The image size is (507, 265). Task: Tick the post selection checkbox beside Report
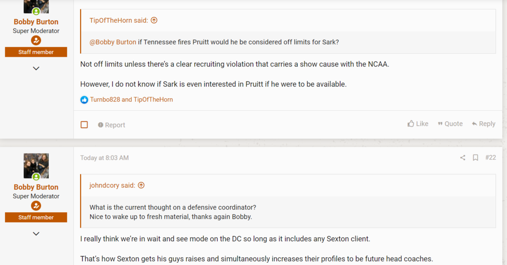[x=84, y=125]
